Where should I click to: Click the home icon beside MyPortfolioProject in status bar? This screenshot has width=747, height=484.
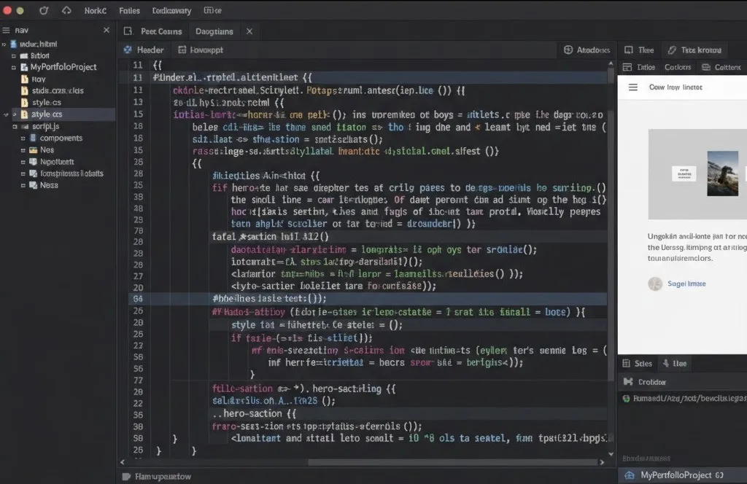(x=629, y=475)
